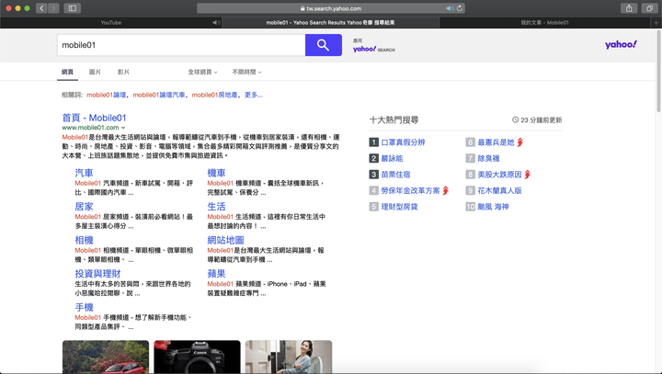Expand the arrow next to www.mobile01.com

click(x=123, y=128)
